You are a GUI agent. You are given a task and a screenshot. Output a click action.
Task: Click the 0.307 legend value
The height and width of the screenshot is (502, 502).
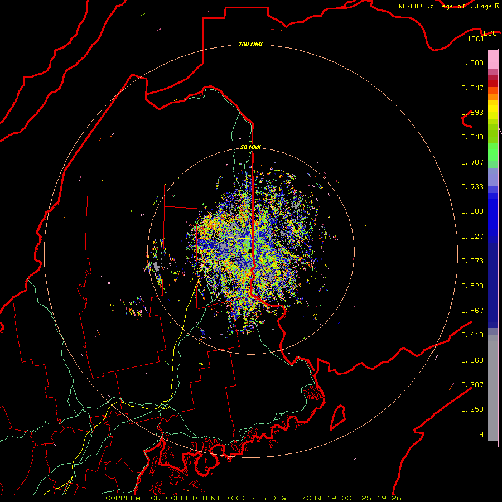pos(472,385)
